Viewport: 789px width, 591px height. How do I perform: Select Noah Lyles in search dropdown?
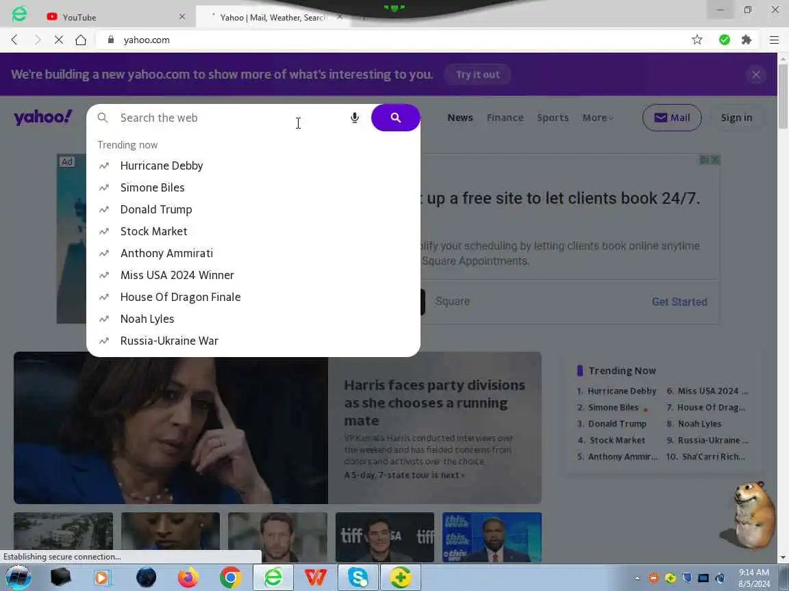pos(253,319)
